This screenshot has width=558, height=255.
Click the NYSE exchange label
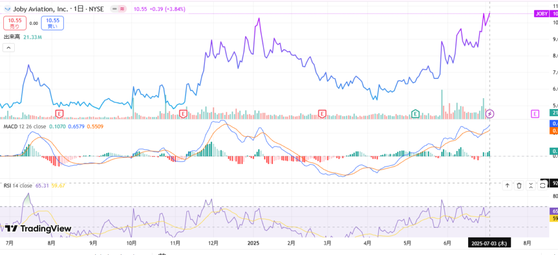point(96,9)
